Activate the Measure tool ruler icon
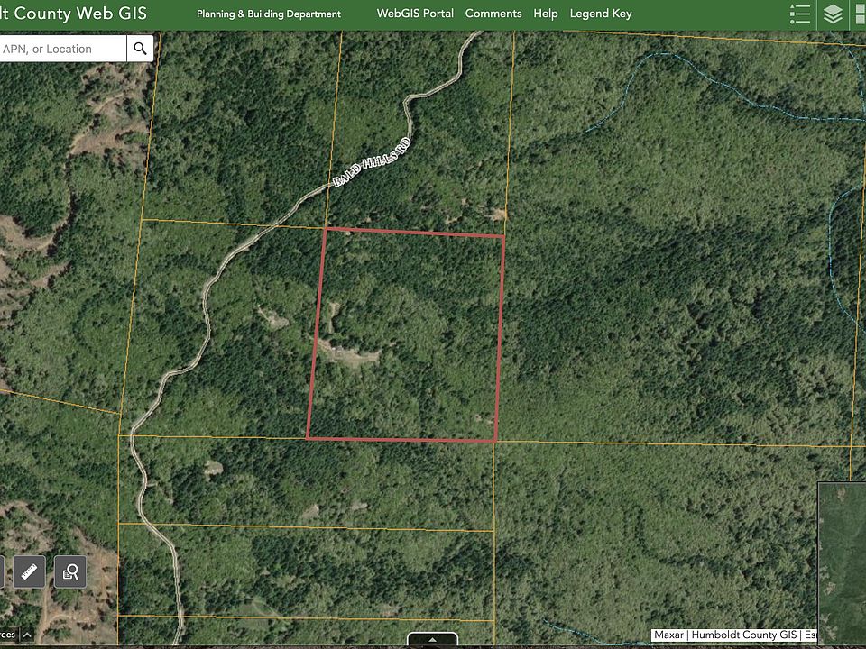The width and height of the screenshot is (866, 649). (28, 571)
